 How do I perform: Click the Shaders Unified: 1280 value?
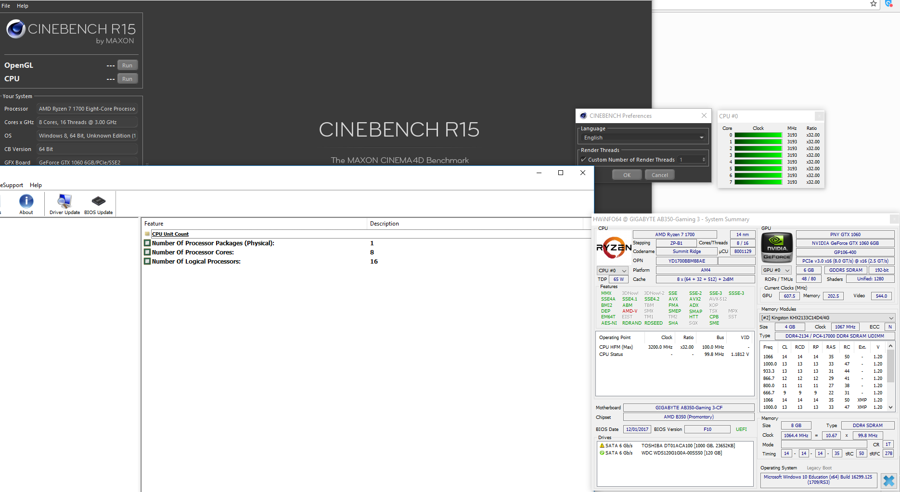871,279
